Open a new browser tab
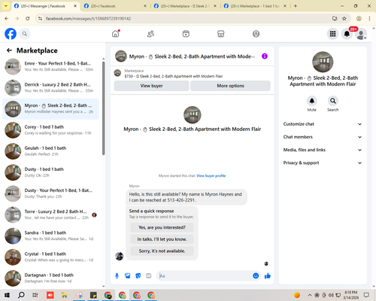 point(296,6)
